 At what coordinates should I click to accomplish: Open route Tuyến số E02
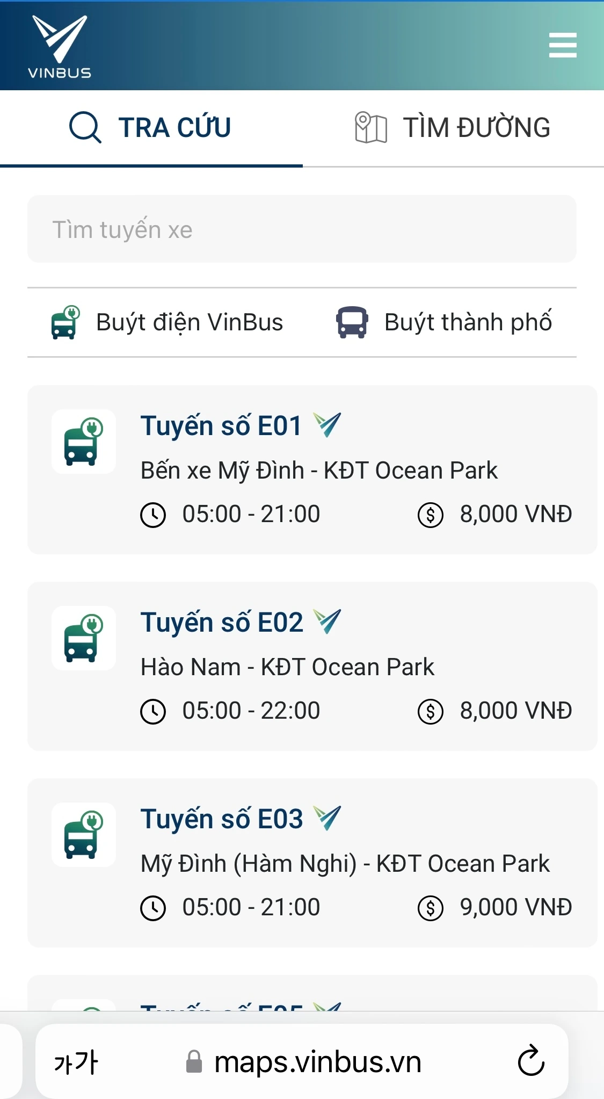[x=222, y=623]
